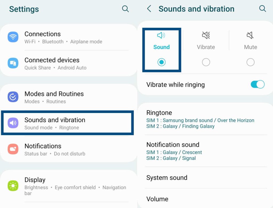273x208 pixels.
Task: Tap the blue Connections Wi-Fi icon
Action: click(13, 37)
